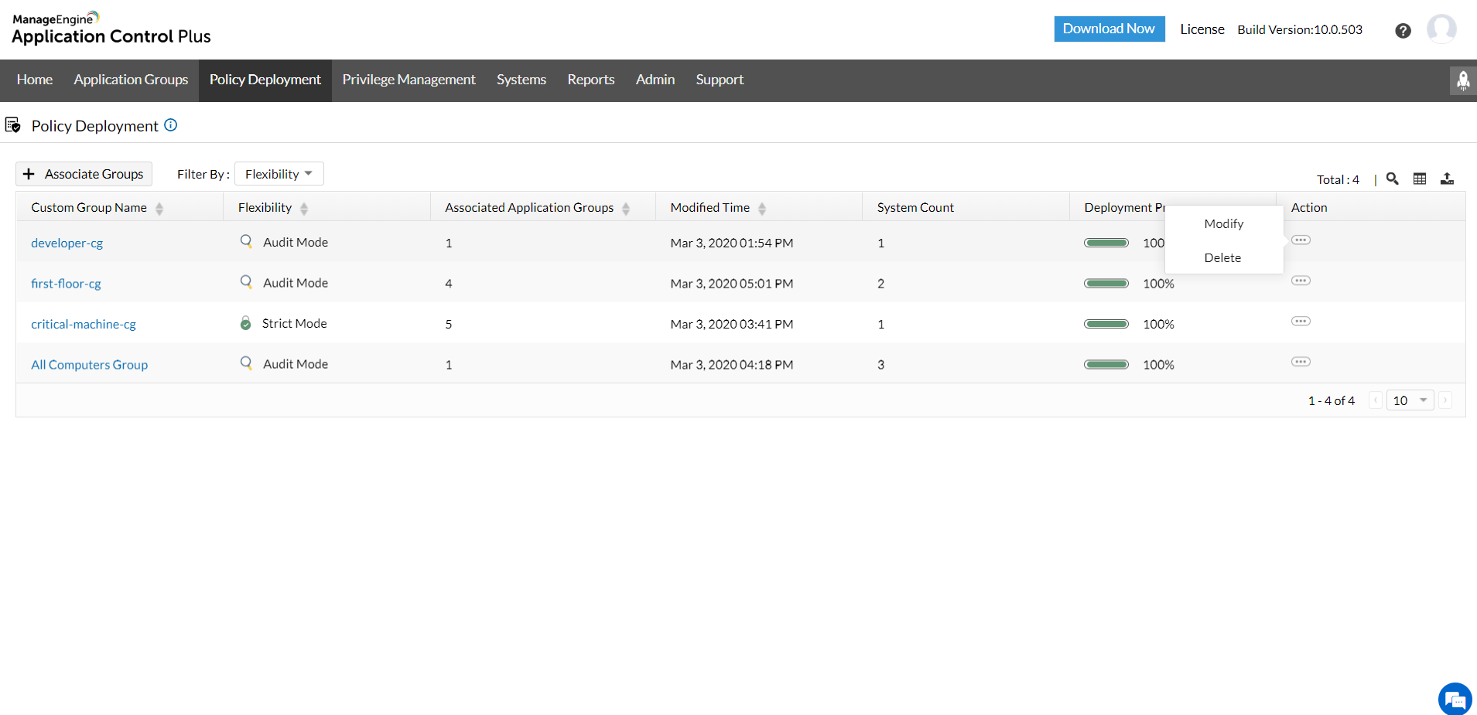
Task: Open action menu for critical-machine-cg row
Action: coord(1301,322)
